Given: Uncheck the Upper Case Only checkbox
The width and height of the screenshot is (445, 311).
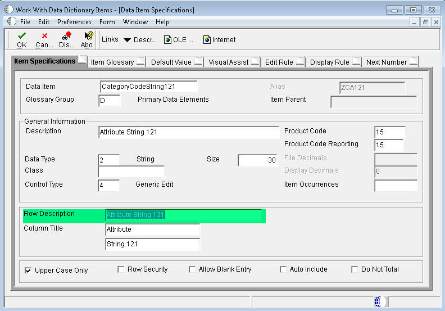Looking at the screenshot, I should [28, 271].
